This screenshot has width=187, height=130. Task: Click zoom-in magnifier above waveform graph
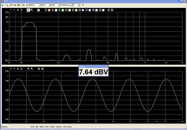point(28,69)
